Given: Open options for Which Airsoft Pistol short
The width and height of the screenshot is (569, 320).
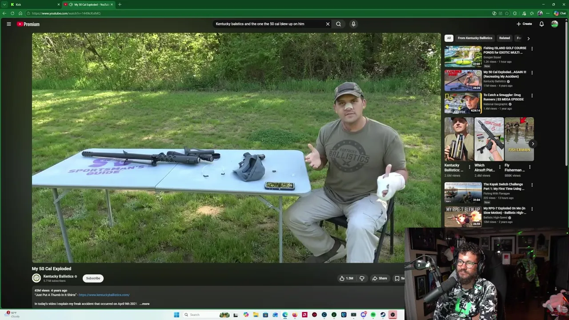Looking at the screenshot, I should pos(500,167).
